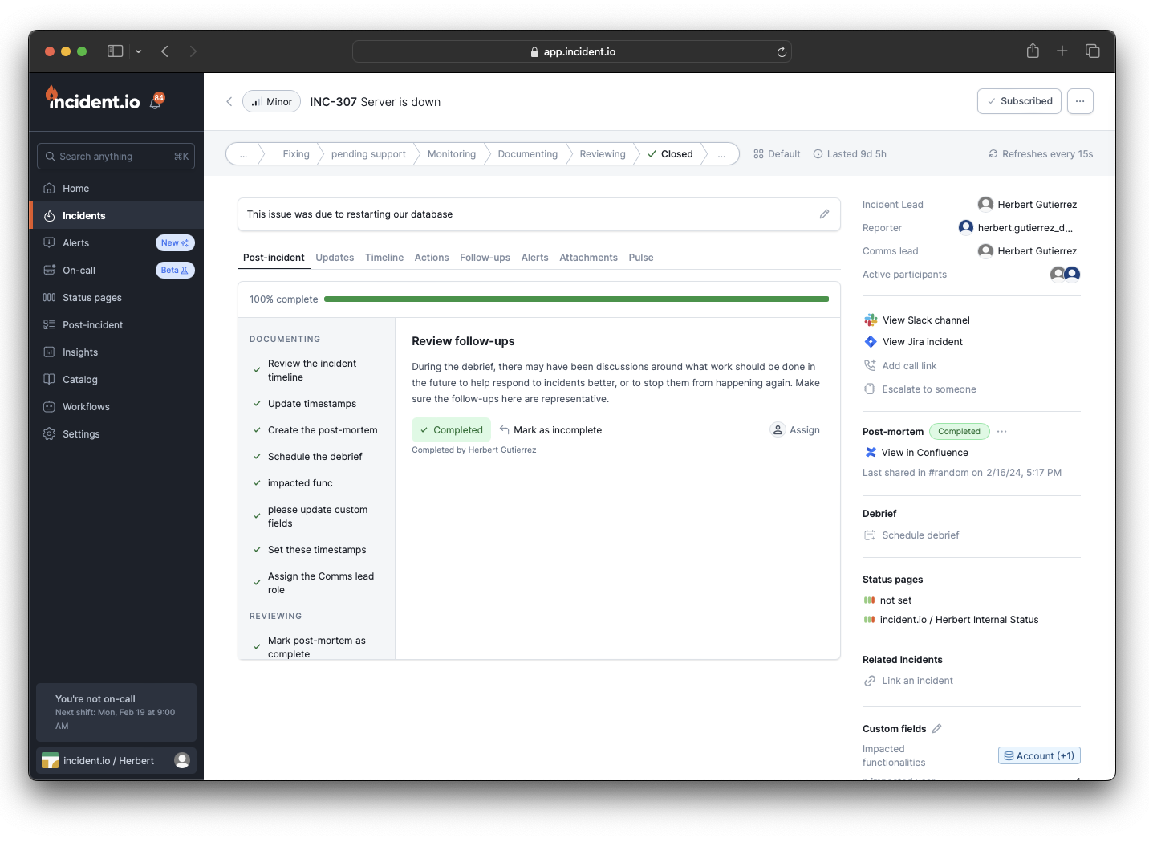Viewport: 1149px width, 867px height.
Task: Open notifications bell in sidebar header
Action: pyautogui.click(x=156, y=101)
